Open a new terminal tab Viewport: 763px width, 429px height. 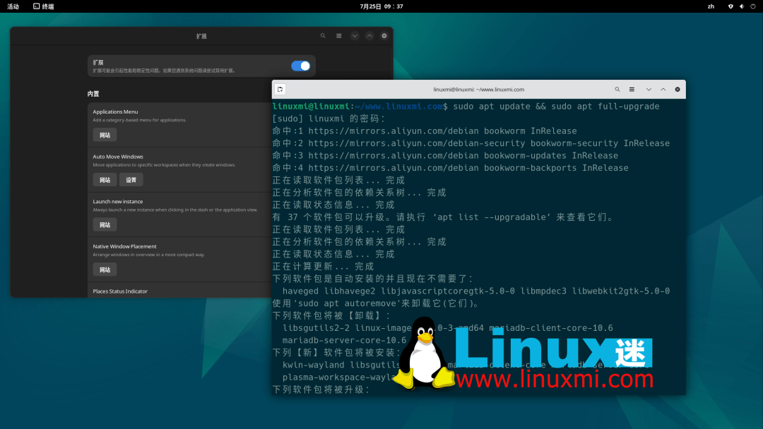point(280,89)
